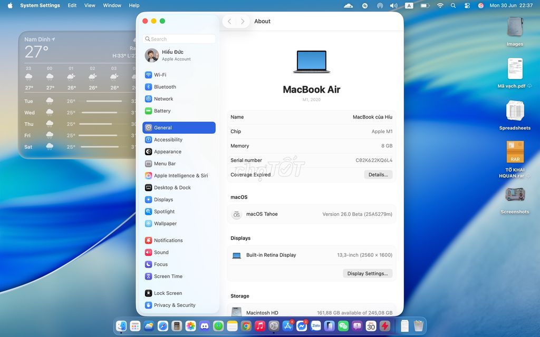Screen dimensions: 540x337
Task: Open the Edit menu
Action: coord(72,5)
